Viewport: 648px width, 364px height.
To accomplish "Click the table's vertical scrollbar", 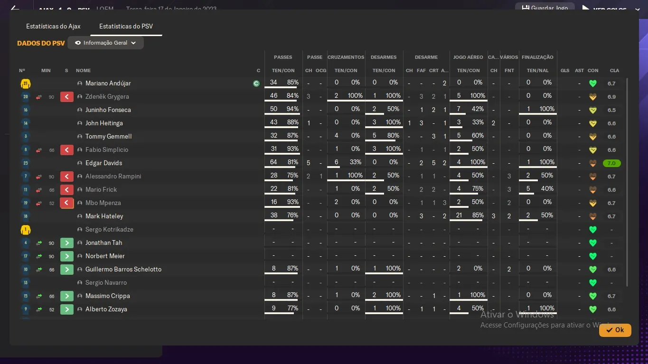I will (x=627, y=183).
